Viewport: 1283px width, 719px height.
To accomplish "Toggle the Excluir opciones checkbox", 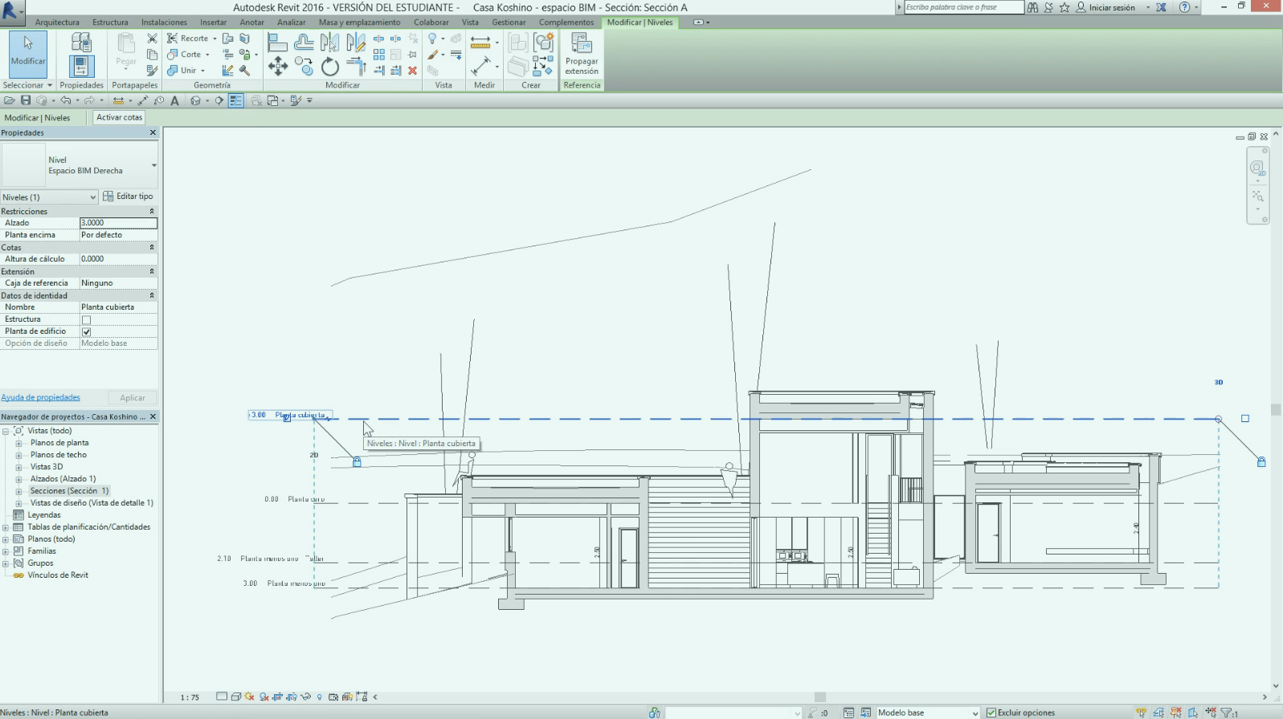I will click(x=991, y=713).
